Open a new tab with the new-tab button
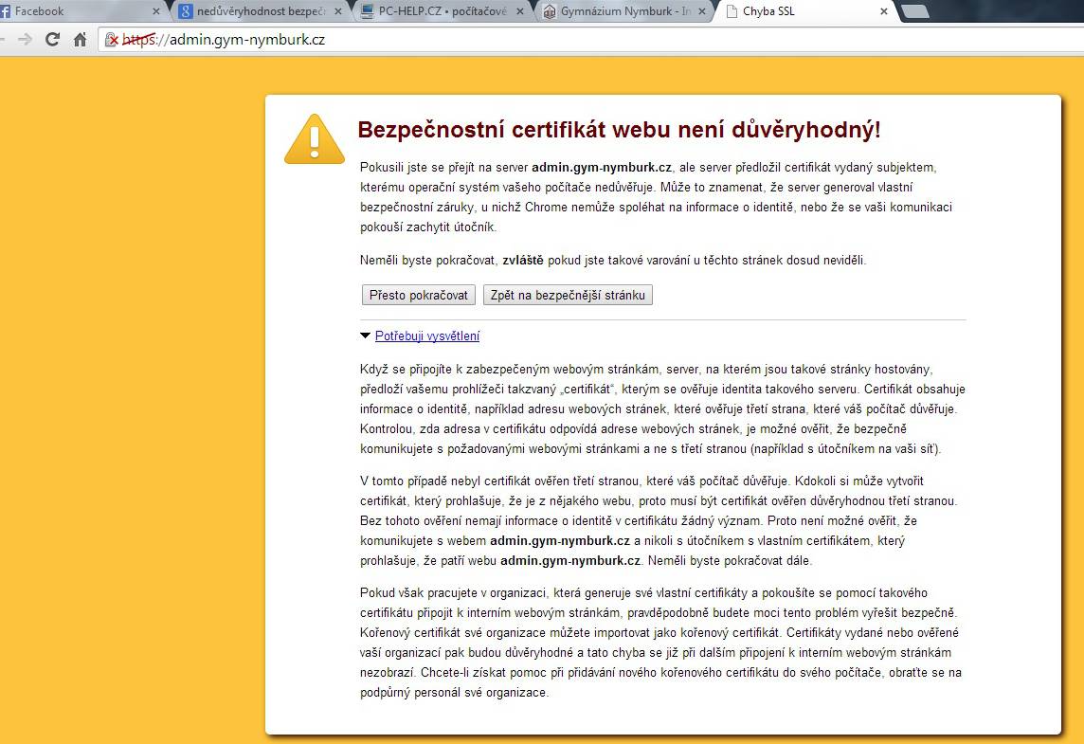 pyautogui.click(x=914, y=11)
